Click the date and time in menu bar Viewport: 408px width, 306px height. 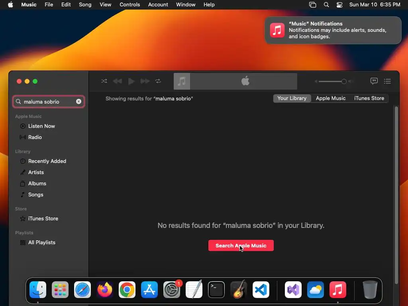375,5
